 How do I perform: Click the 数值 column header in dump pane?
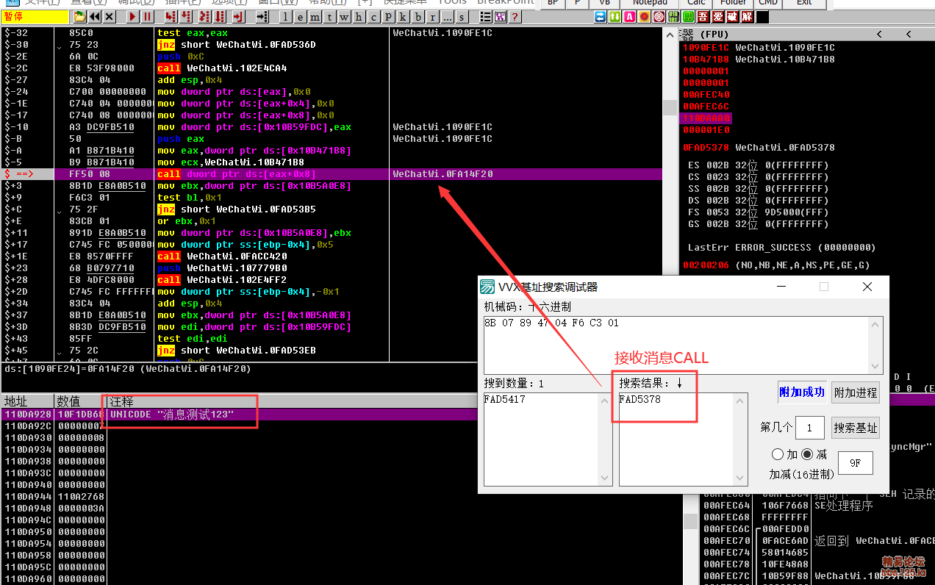pos(80,401)
